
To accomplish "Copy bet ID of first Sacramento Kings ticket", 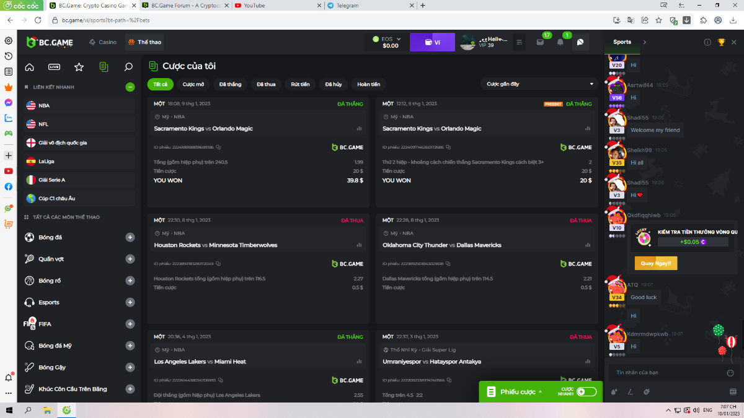I will click(x=218, y=147).
